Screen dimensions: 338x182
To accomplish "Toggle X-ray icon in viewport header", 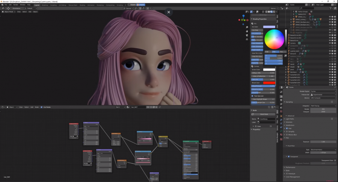I will click(x=263, y=12).
